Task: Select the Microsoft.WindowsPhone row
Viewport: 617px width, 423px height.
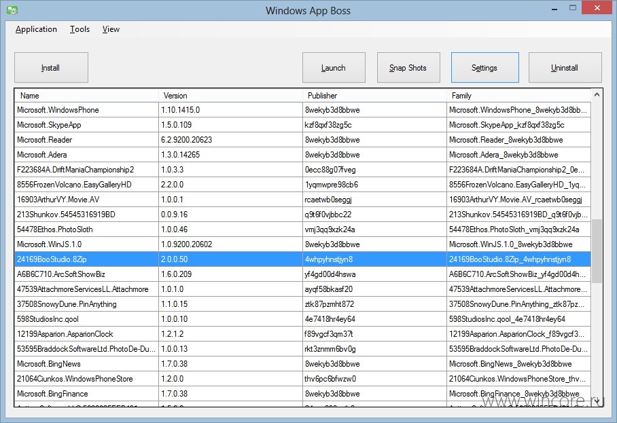Action: point(302,110)
